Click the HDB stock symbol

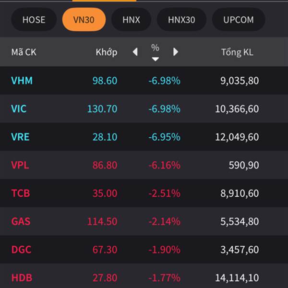coord(22,278)
